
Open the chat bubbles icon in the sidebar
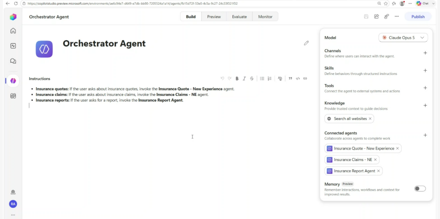click(x=13, y=61)
